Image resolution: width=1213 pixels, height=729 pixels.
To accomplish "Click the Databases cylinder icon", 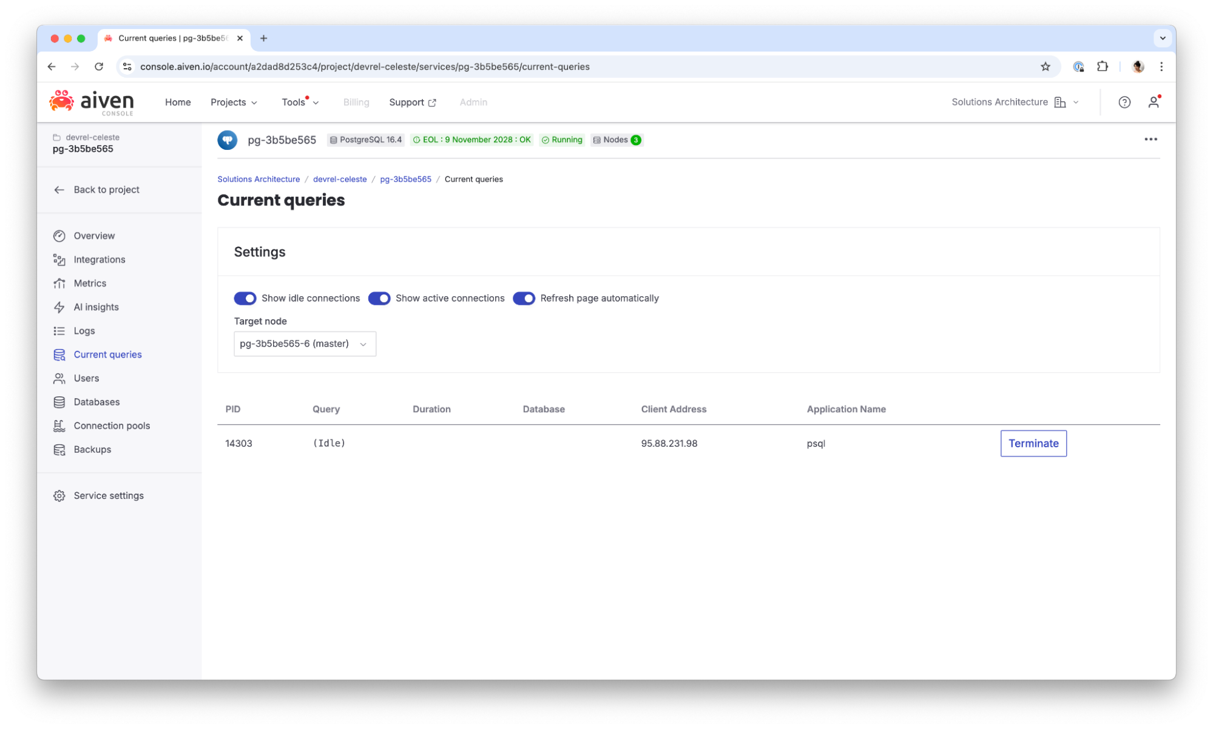I will pos(59,402).
